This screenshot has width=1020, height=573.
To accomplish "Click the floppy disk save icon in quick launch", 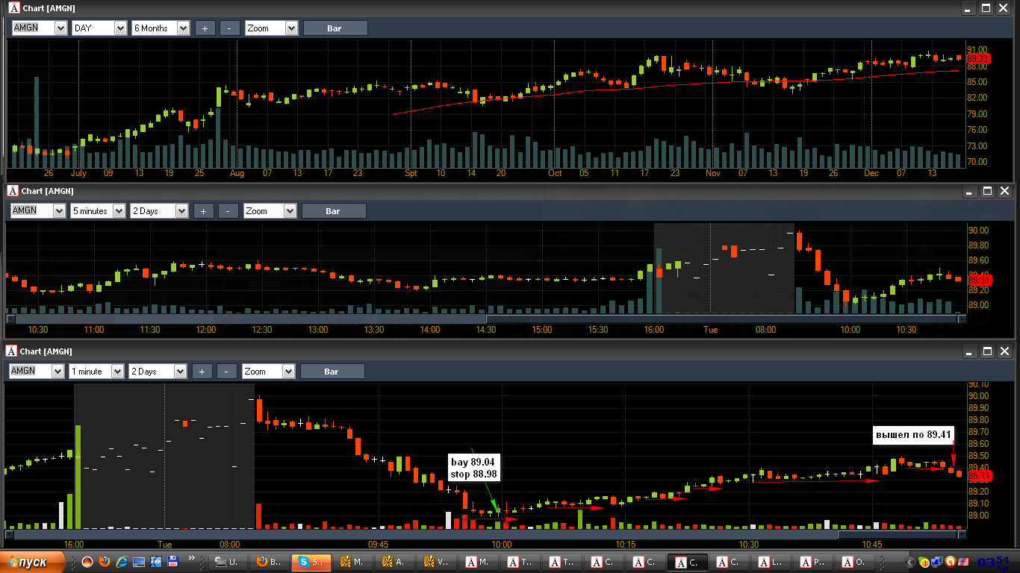I will point(172,562).
